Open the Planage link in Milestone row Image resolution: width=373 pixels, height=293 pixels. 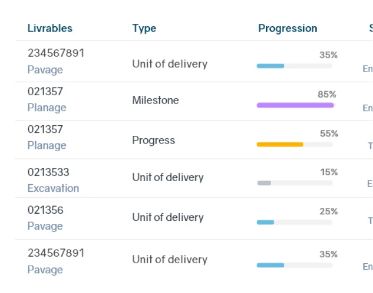pyautogui.click(x=46, y=107)
